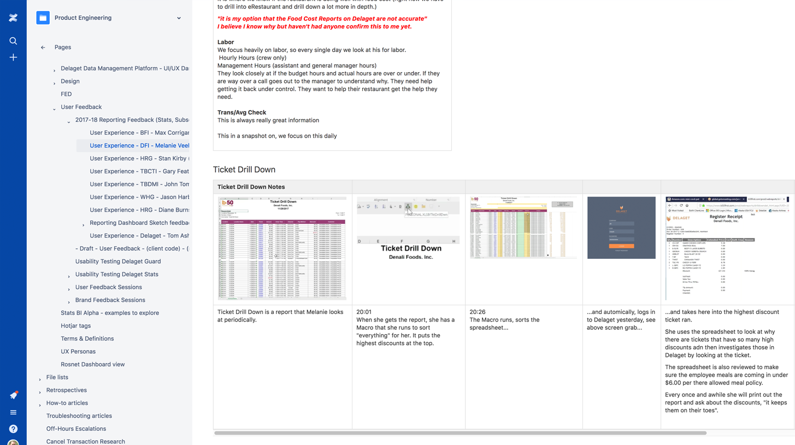The height and width of the screenshot is (445, 795).
Task: Click the Confluence logo icon
Action: coord(13,18)
